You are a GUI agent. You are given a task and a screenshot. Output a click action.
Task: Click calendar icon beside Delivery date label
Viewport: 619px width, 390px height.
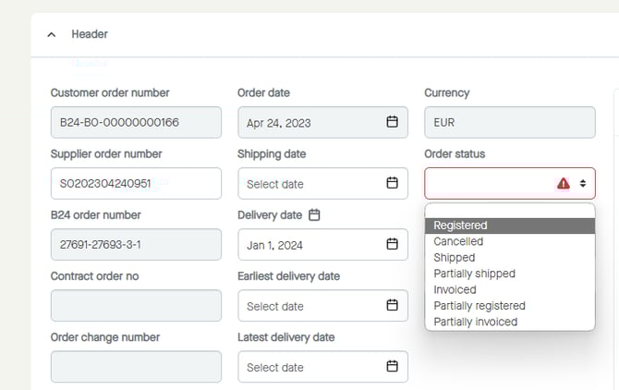[x=314, y=215]
